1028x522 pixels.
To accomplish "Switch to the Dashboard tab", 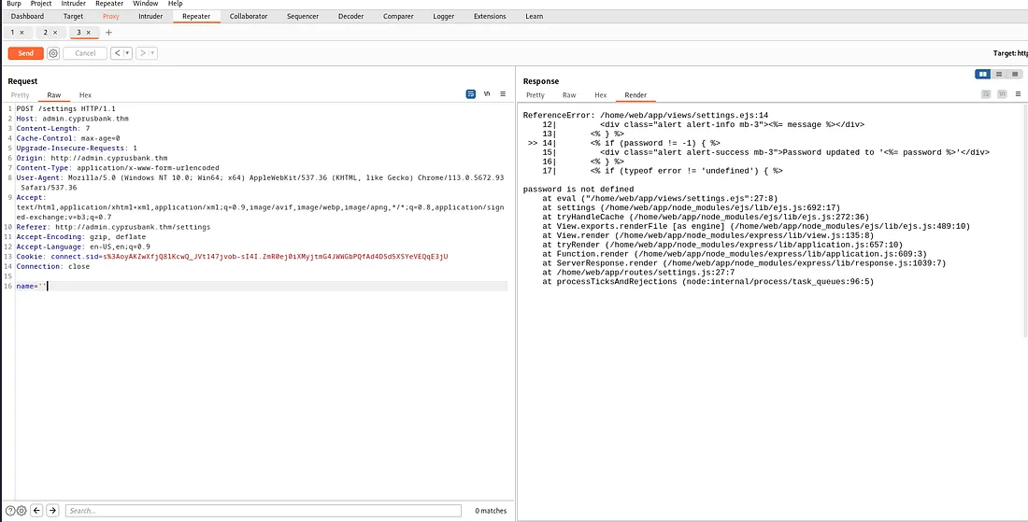I will coord(27,17).
